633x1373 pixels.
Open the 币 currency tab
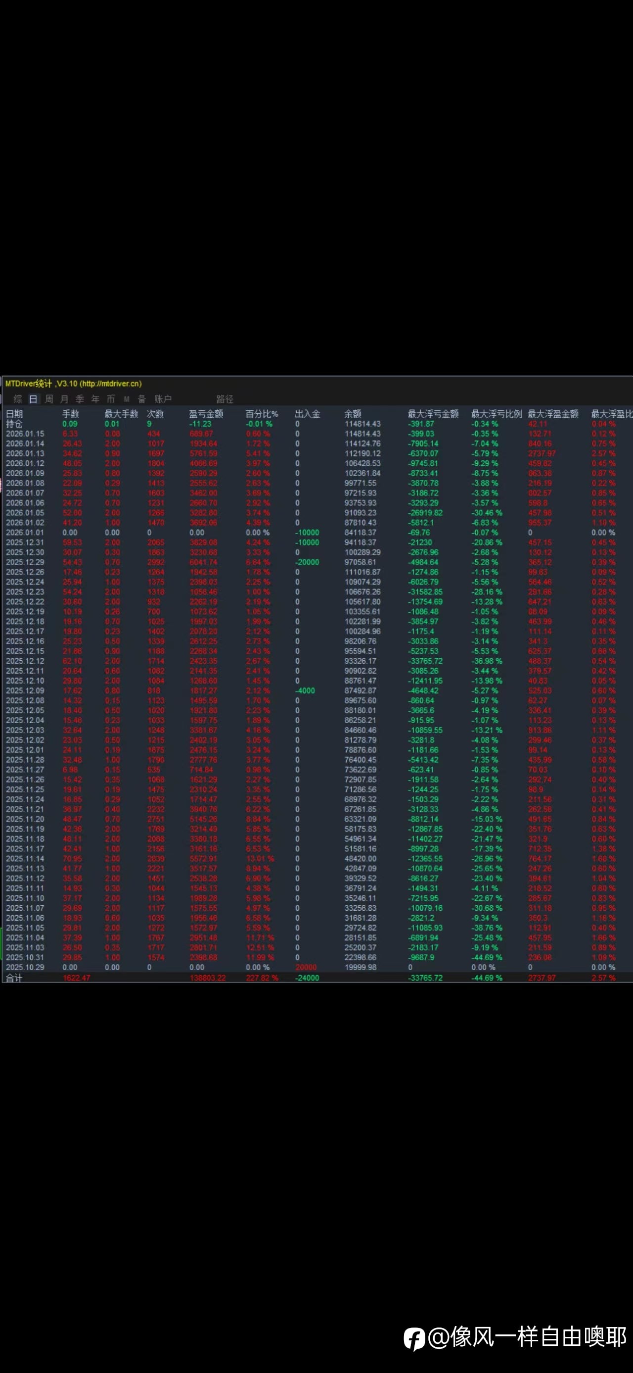(111, 398)
